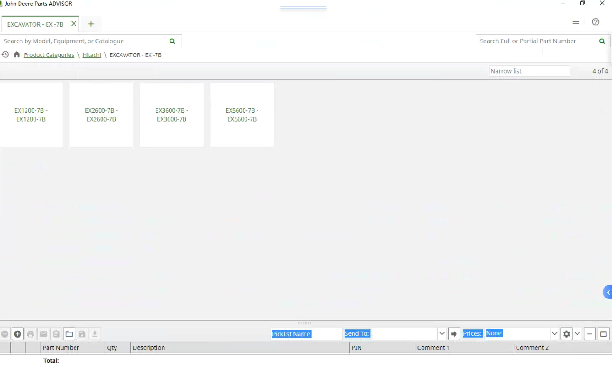Click the Comment 2 column header

tap(562, 348)
